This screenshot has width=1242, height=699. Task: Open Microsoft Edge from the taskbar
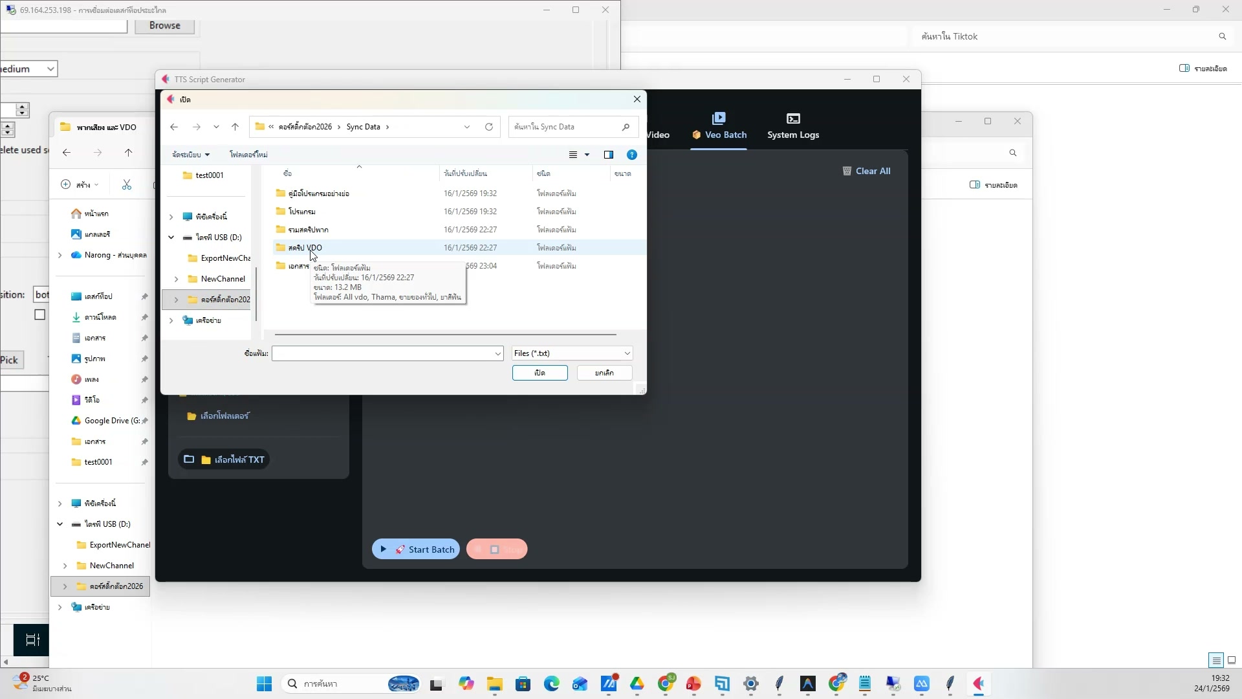[x=551, y=683]
